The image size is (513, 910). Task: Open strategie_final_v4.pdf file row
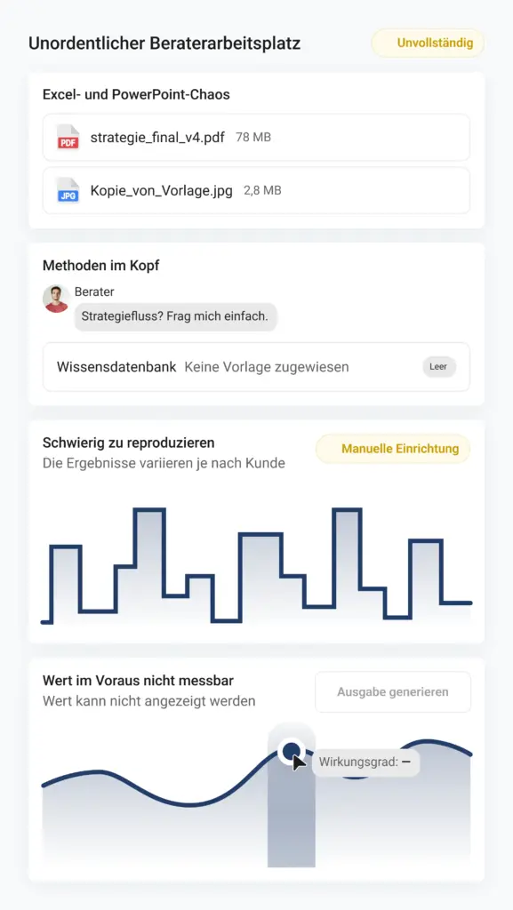(256, 138)
